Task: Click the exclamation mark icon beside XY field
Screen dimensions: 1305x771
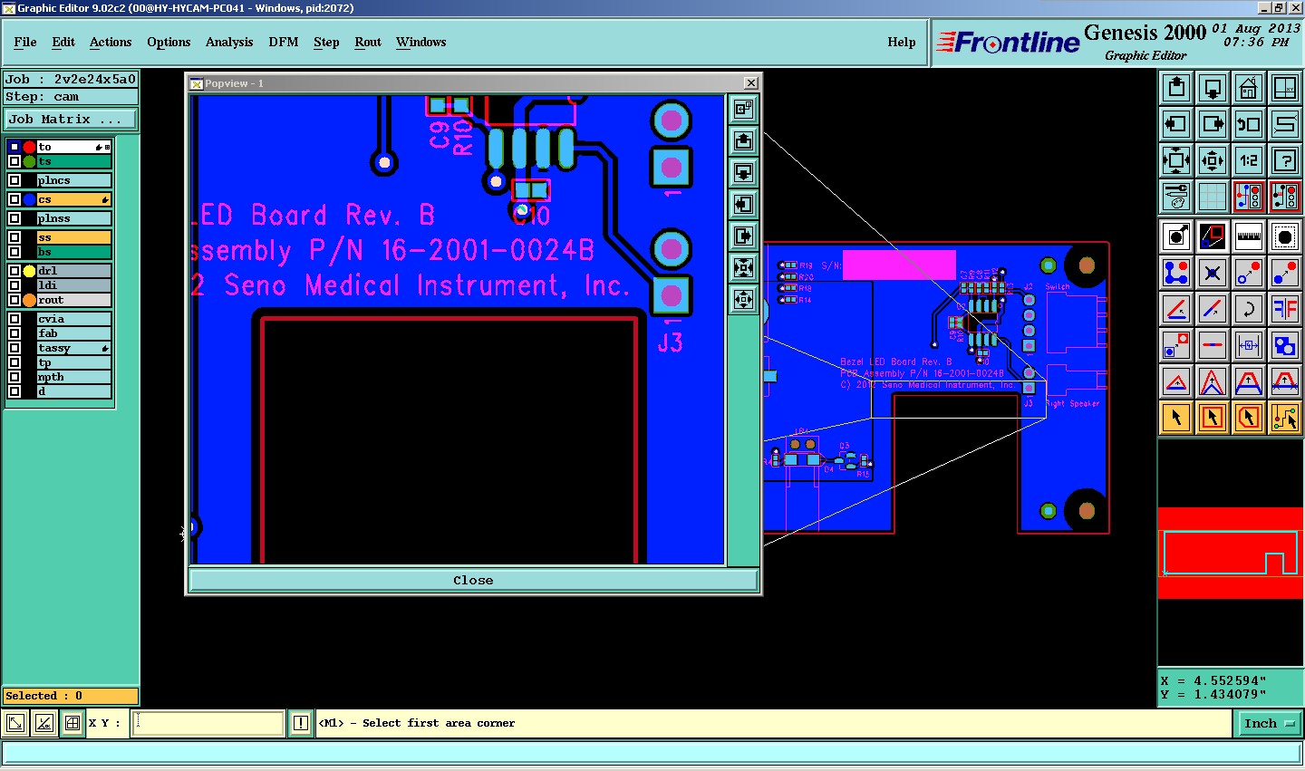Action: 301,723
